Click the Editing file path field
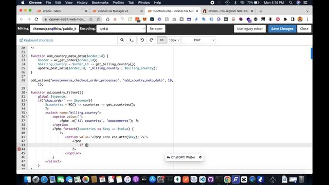Viewport: 329px width, 185px height. point(54,29)
